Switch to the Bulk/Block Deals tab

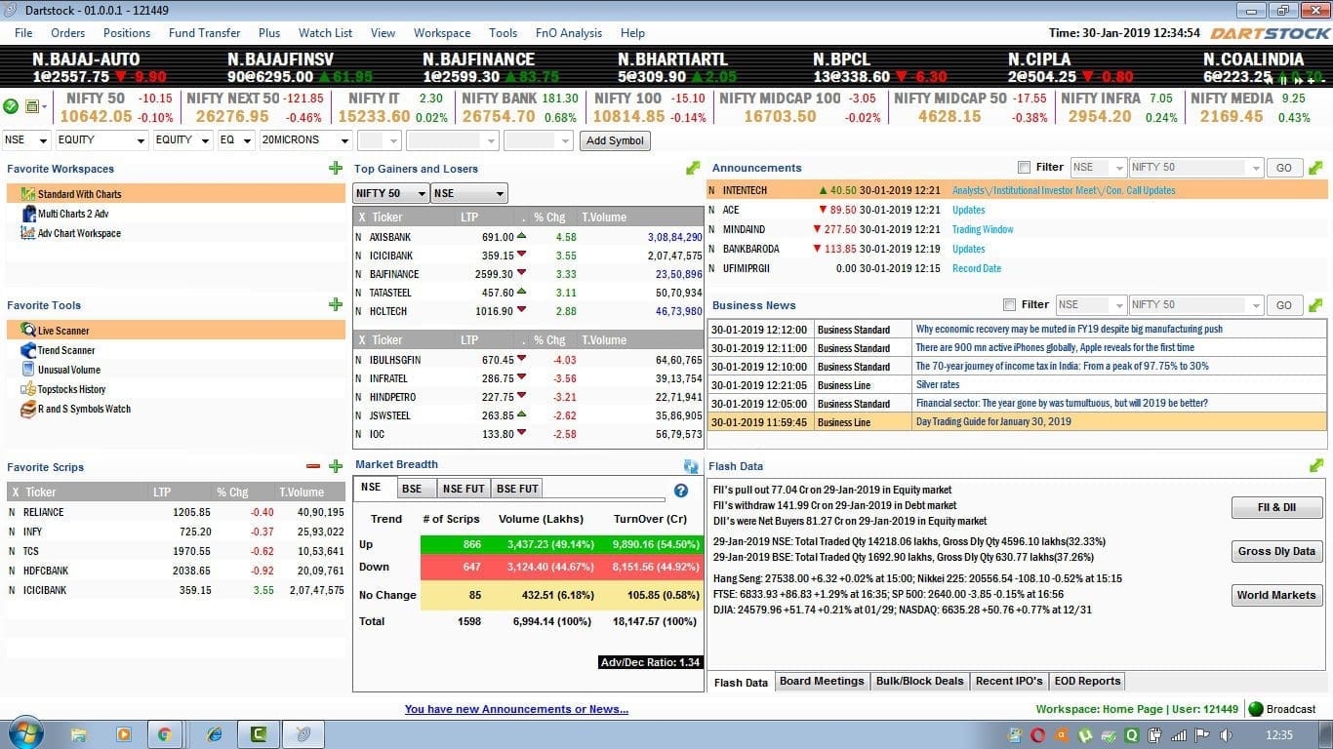pyautogui.click(x=919, y=681)
